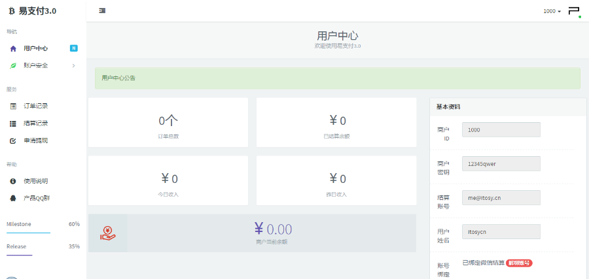The image size is (589, 279).
Task: Click the 结算账号 field showing me@itosy.cn
Action: coord(501,197)
